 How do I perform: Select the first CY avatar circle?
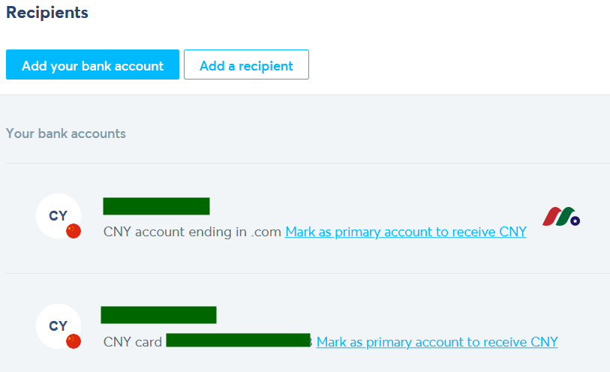pos(59,216)
